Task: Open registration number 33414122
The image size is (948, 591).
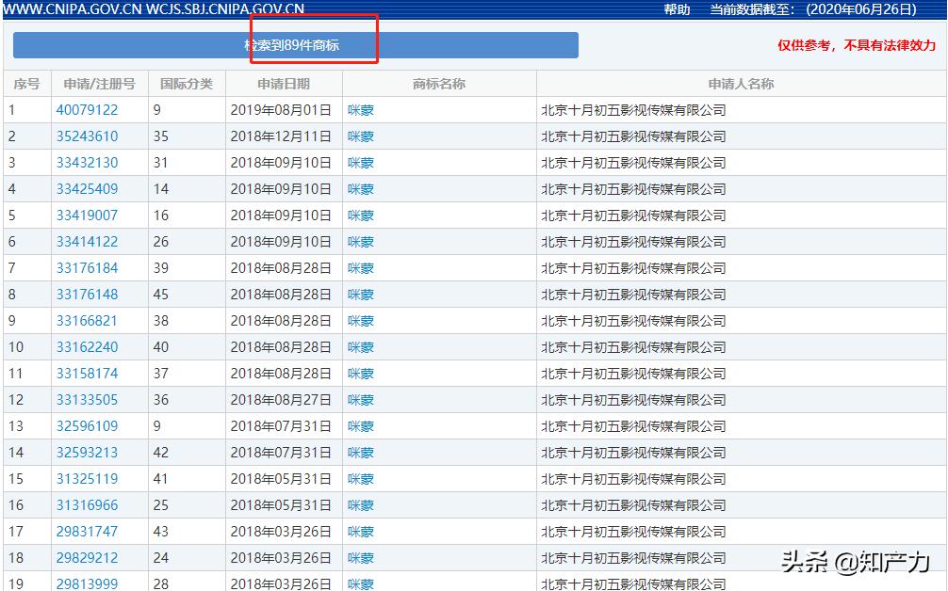Action: pyautogui.click(x=87, y=242)
